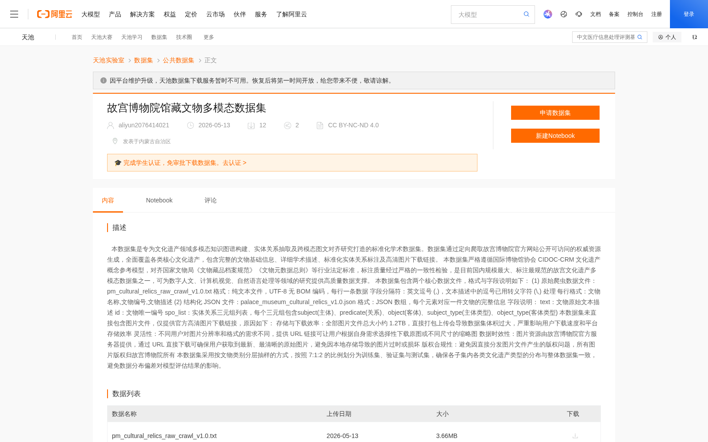Switch to the Notebook tab
The width and height of the screenshot is (708, 442).
coord(159,200)
